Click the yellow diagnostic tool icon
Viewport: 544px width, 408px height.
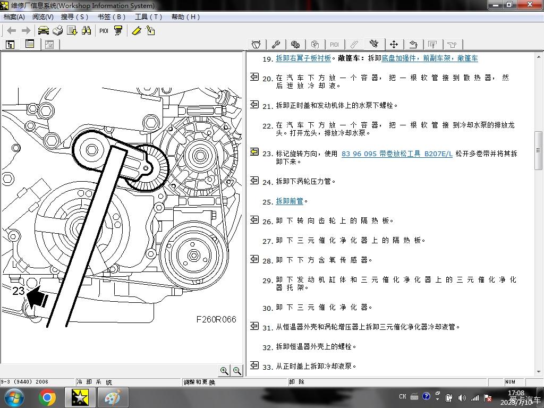pyautogui.click(x=118, y=30)
